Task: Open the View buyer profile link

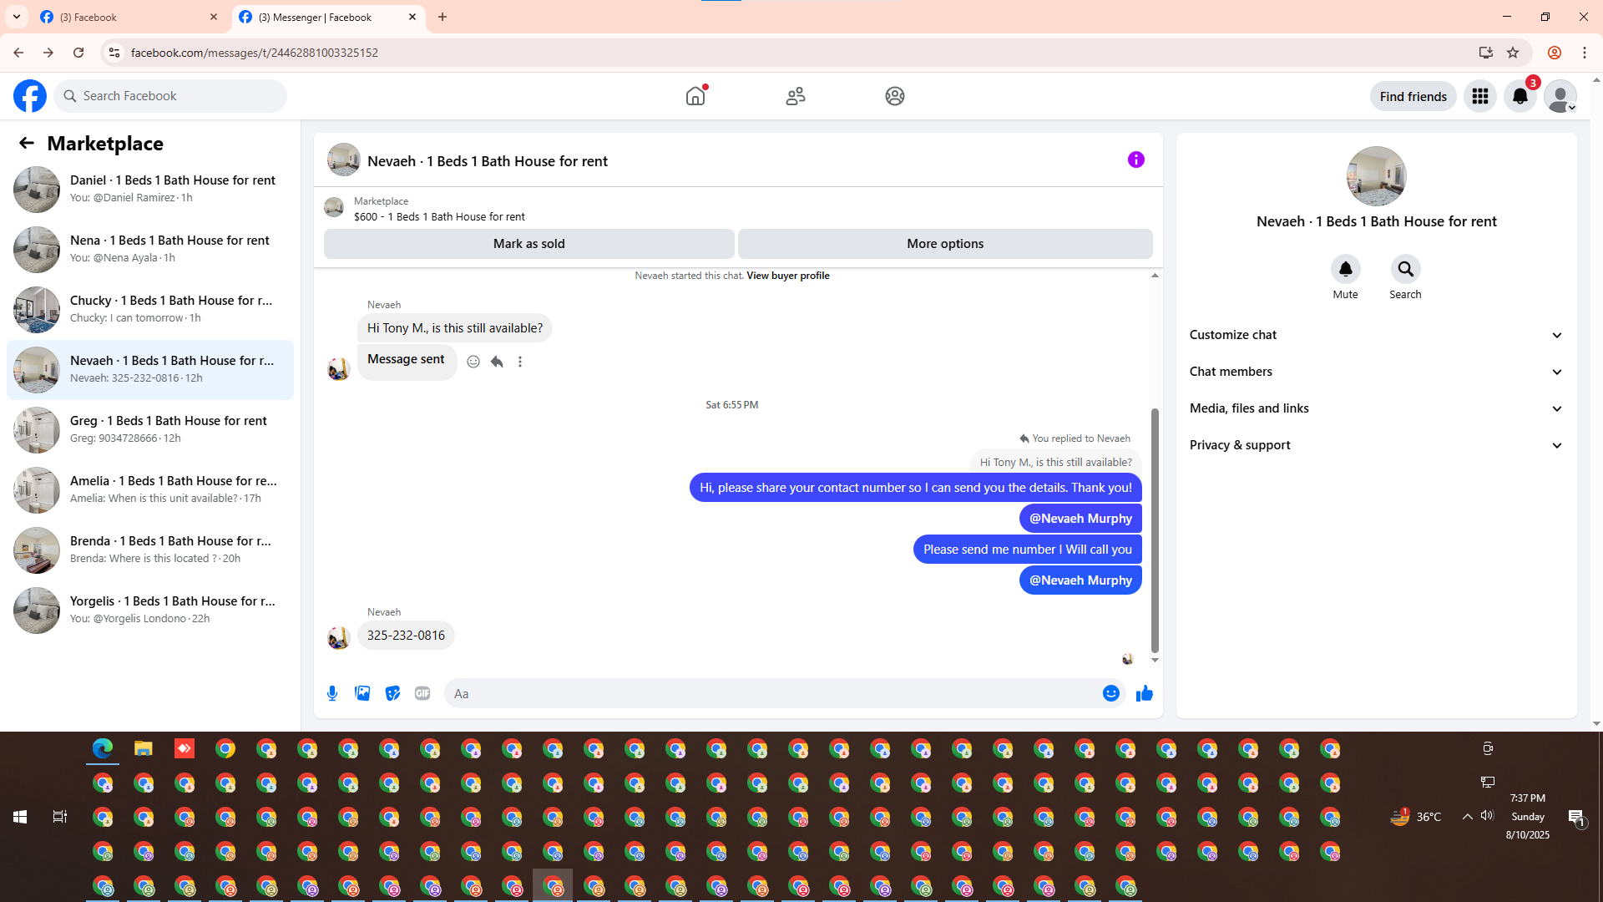Action: (x=787, y=276)
